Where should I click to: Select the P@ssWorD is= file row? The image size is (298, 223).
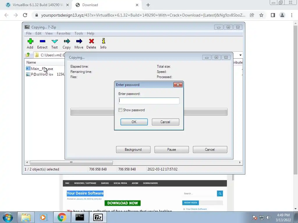tap(45, 74)
